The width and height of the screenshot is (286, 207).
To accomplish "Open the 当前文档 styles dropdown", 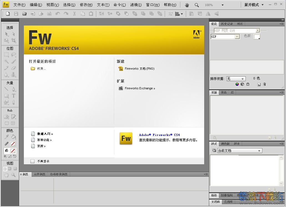I will [240, 151].
